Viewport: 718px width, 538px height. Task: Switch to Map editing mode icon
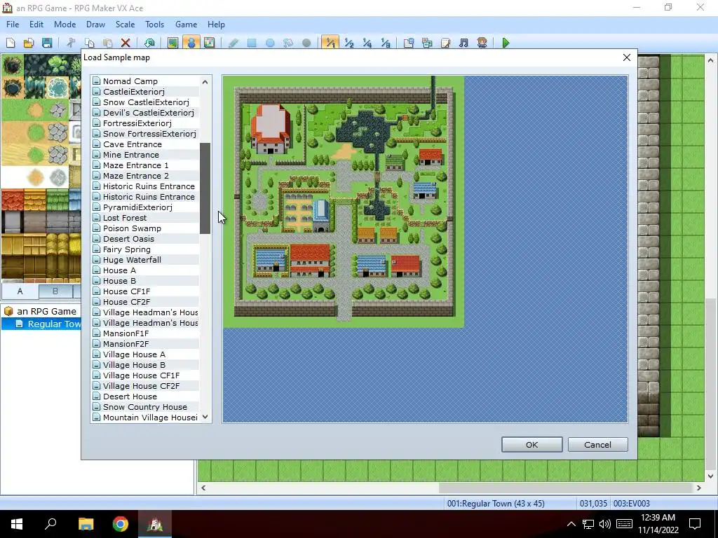click(172, 43)
